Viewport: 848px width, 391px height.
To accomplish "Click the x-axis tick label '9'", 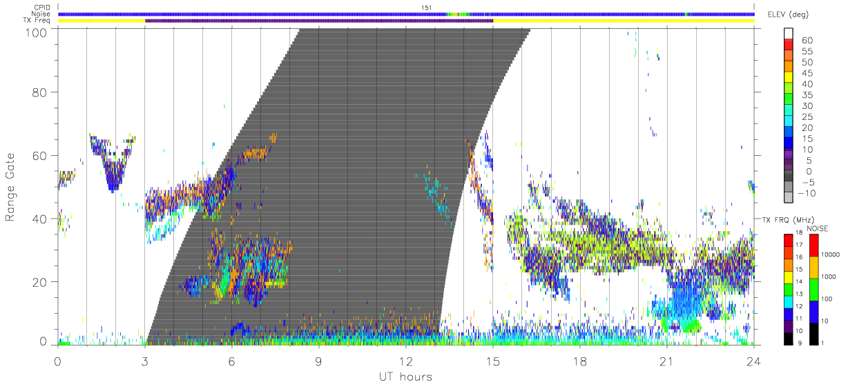I will click(319, 361).
